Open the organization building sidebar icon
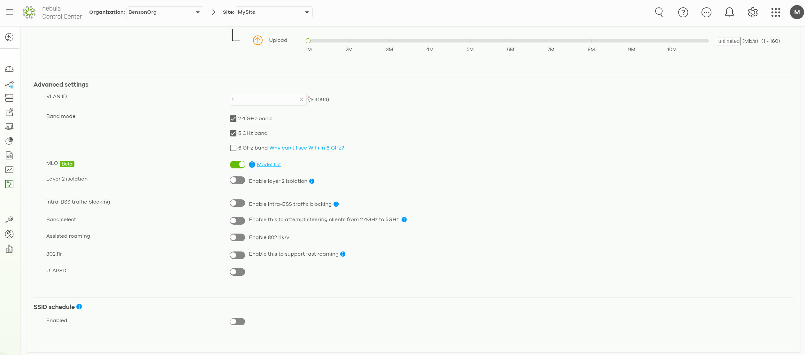805x355 pixels. click(x=9, y=249)
